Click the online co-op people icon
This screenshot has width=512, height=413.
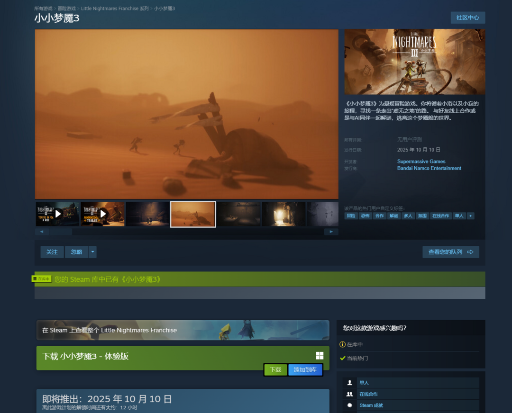[350, 394]
